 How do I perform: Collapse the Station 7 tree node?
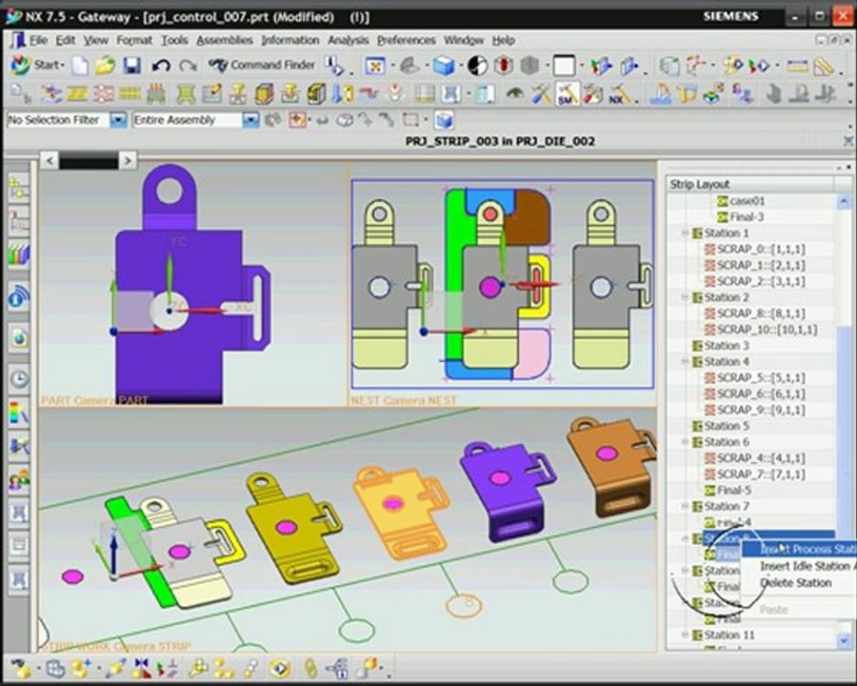685,507
